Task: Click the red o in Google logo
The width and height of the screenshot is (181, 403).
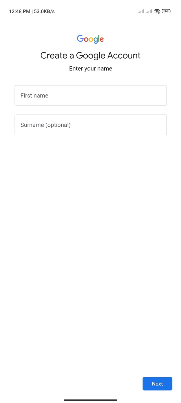Action: (86, 39)
